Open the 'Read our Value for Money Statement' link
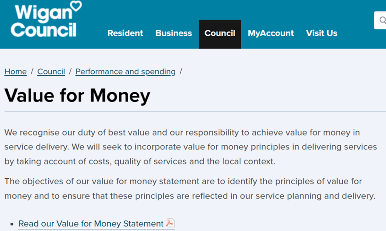386x231 pixels. click(x=91, y=223)
